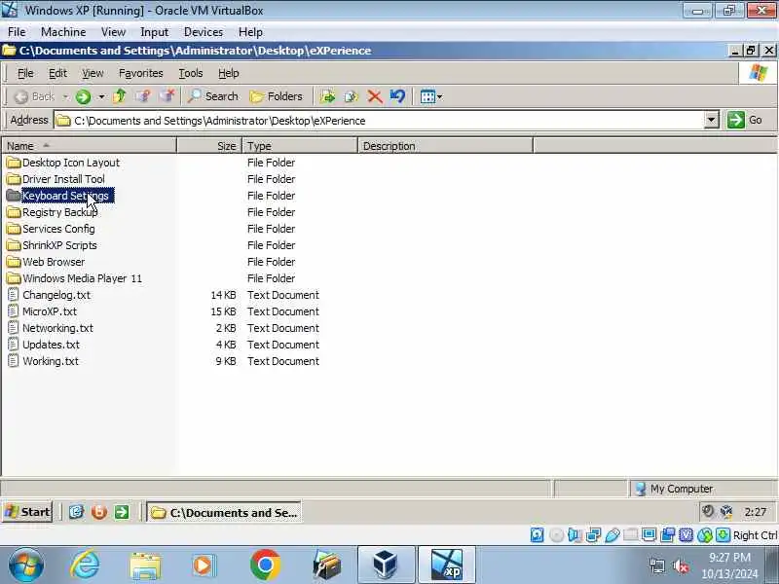The width and height of the screenshot is (779, 584).
Task: Go up one folder level
Action: 119,95
